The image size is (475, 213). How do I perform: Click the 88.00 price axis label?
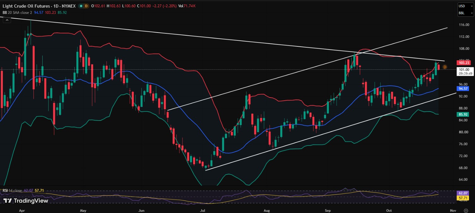click(464, 108)
